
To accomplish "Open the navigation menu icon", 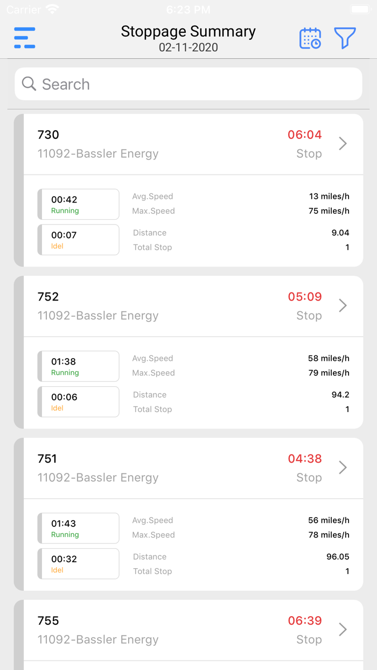I will click(x=24, y=38).
